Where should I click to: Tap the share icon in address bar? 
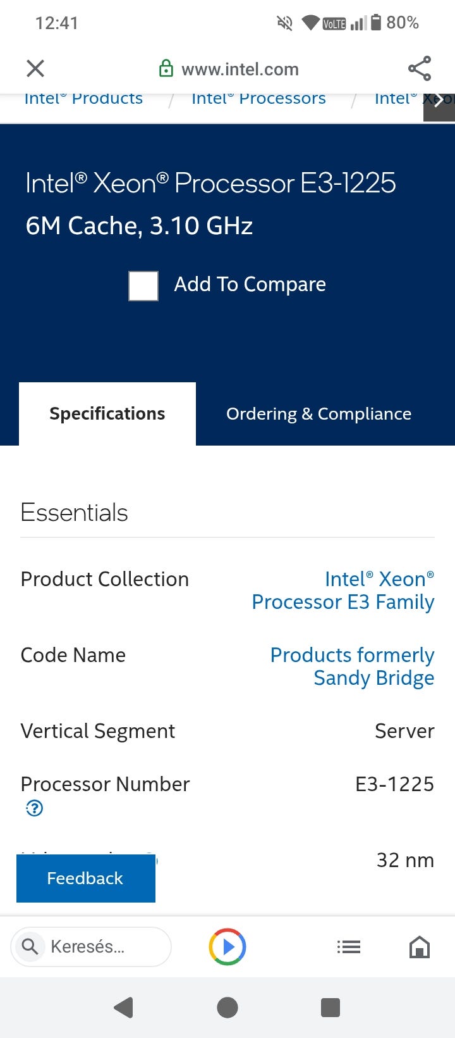(x=420, y=68)
